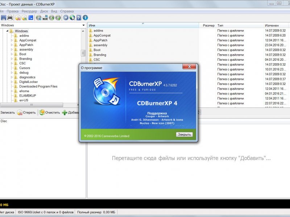Click the folder tree scroll-up arrow
Viewport: 290px width, 217px height.
(83, 31)
